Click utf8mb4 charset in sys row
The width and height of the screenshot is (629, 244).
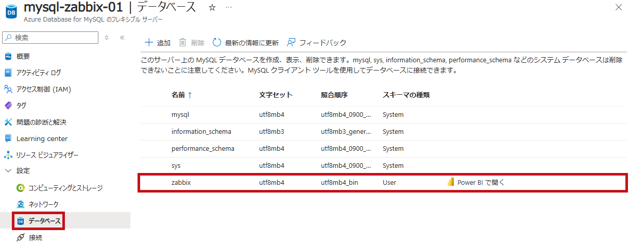click(x=271, y=166)
